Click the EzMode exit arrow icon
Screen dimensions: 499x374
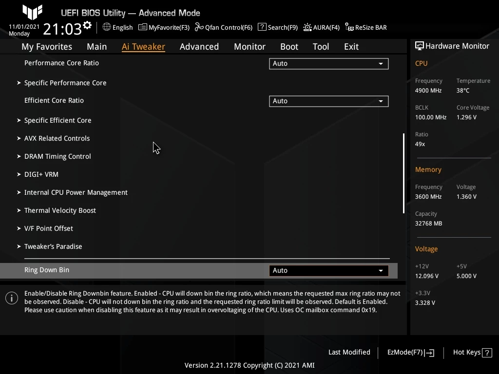click(429, 353)
